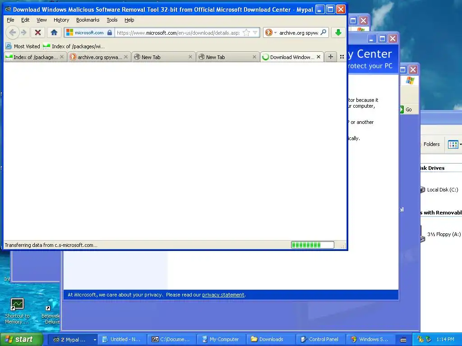462x346 pixels.
Task: Click the list all tabs grid icon
Action: tap(342, 57)
